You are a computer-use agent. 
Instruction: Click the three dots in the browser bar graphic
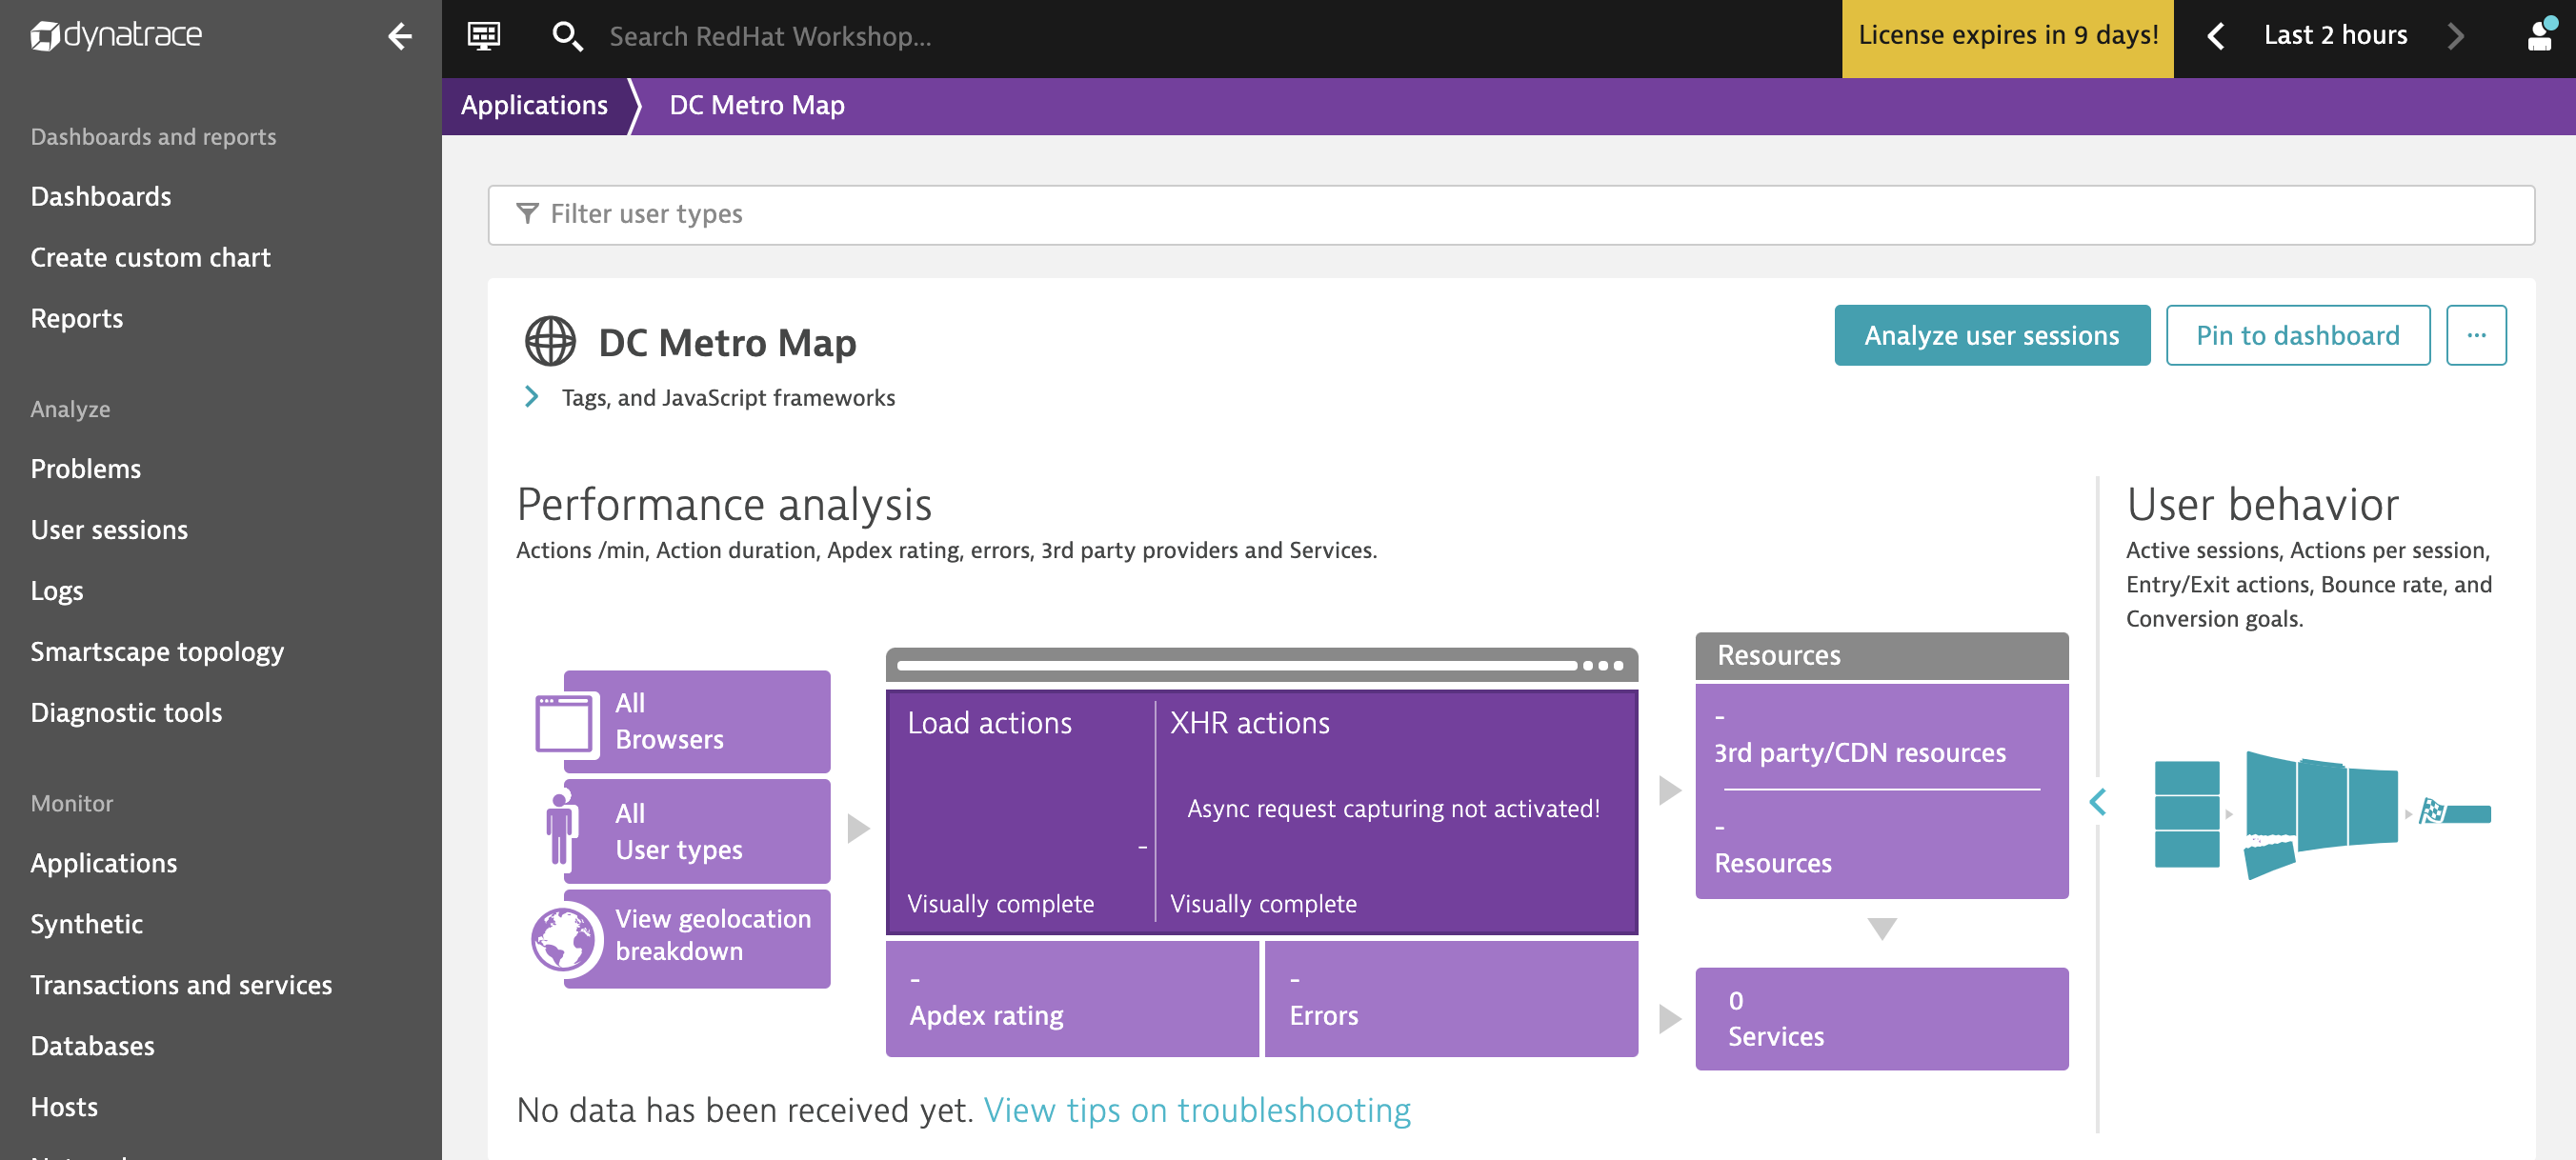click(1603, 665)
